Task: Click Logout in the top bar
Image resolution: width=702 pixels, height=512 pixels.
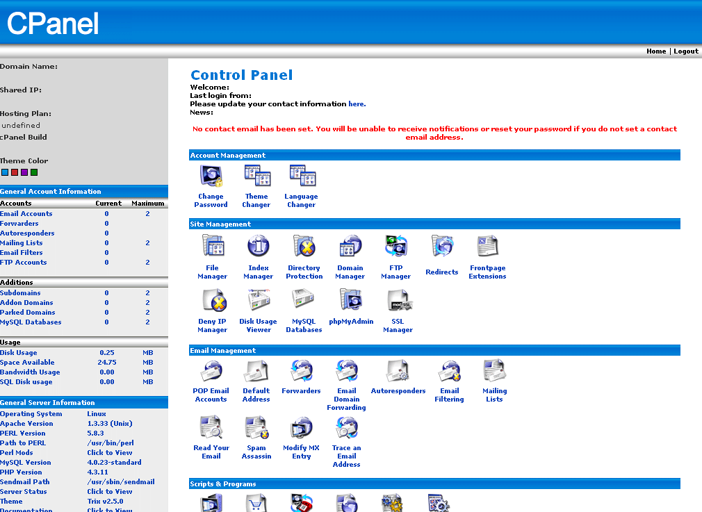Action: tap(685, 51)
